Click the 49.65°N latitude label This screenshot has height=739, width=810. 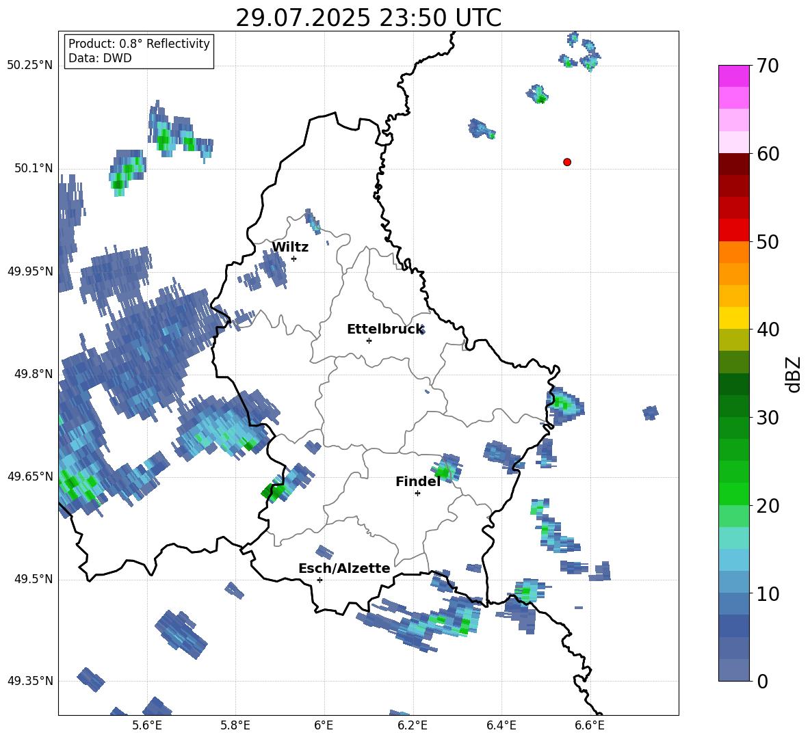click(x=30, y=476)
